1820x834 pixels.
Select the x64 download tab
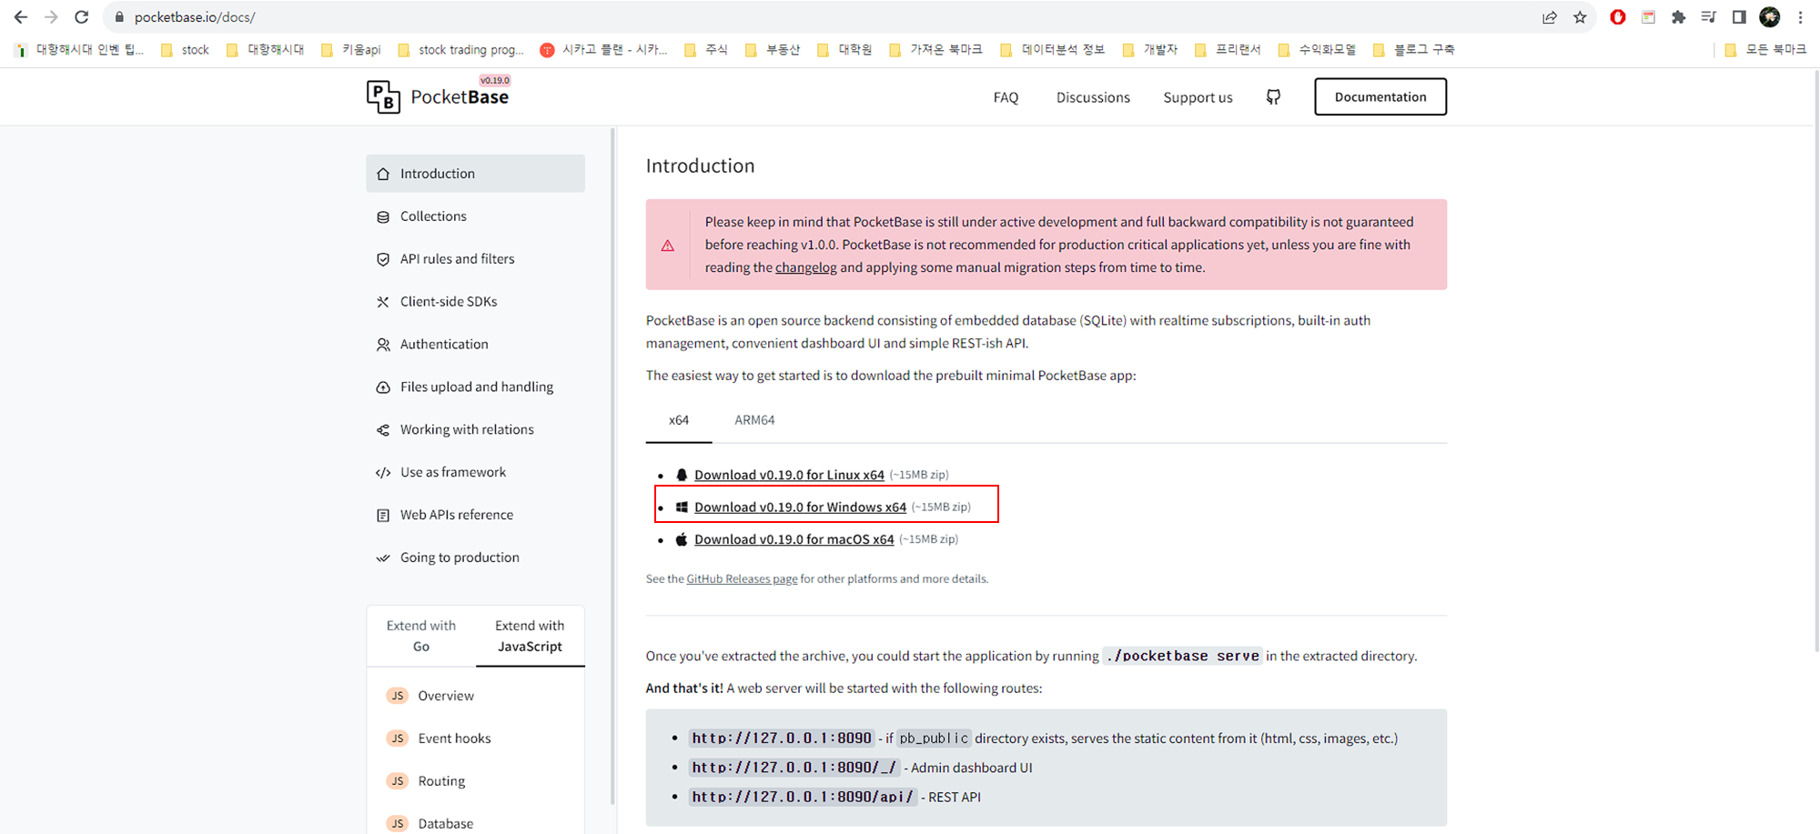[679, 420]
